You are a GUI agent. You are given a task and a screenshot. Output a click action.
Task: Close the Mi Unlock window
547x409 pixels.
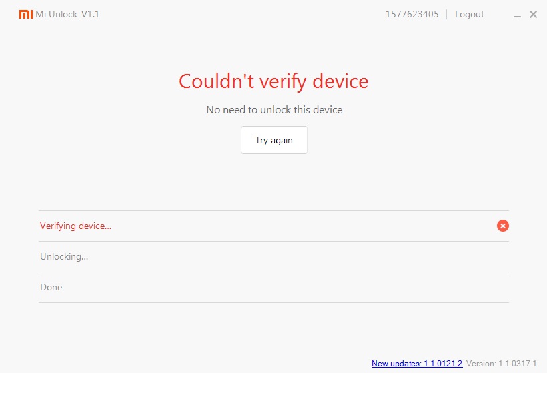pos(534,15)
